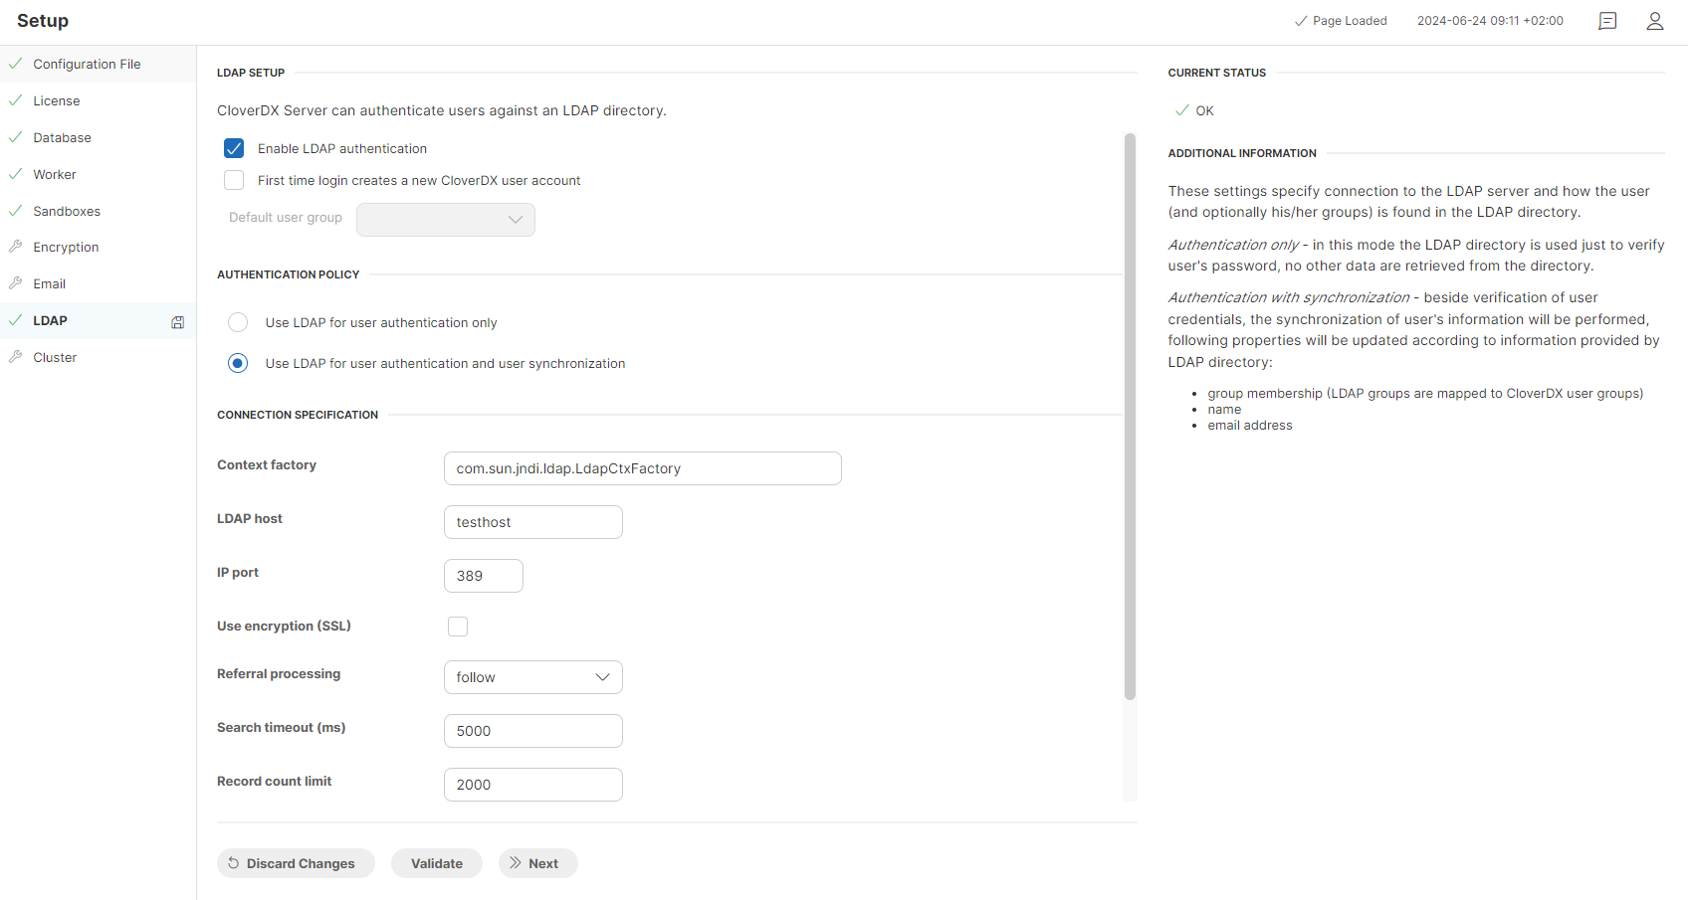Open the Database setup section
The image size is (1688, 900).
(62, 137)
